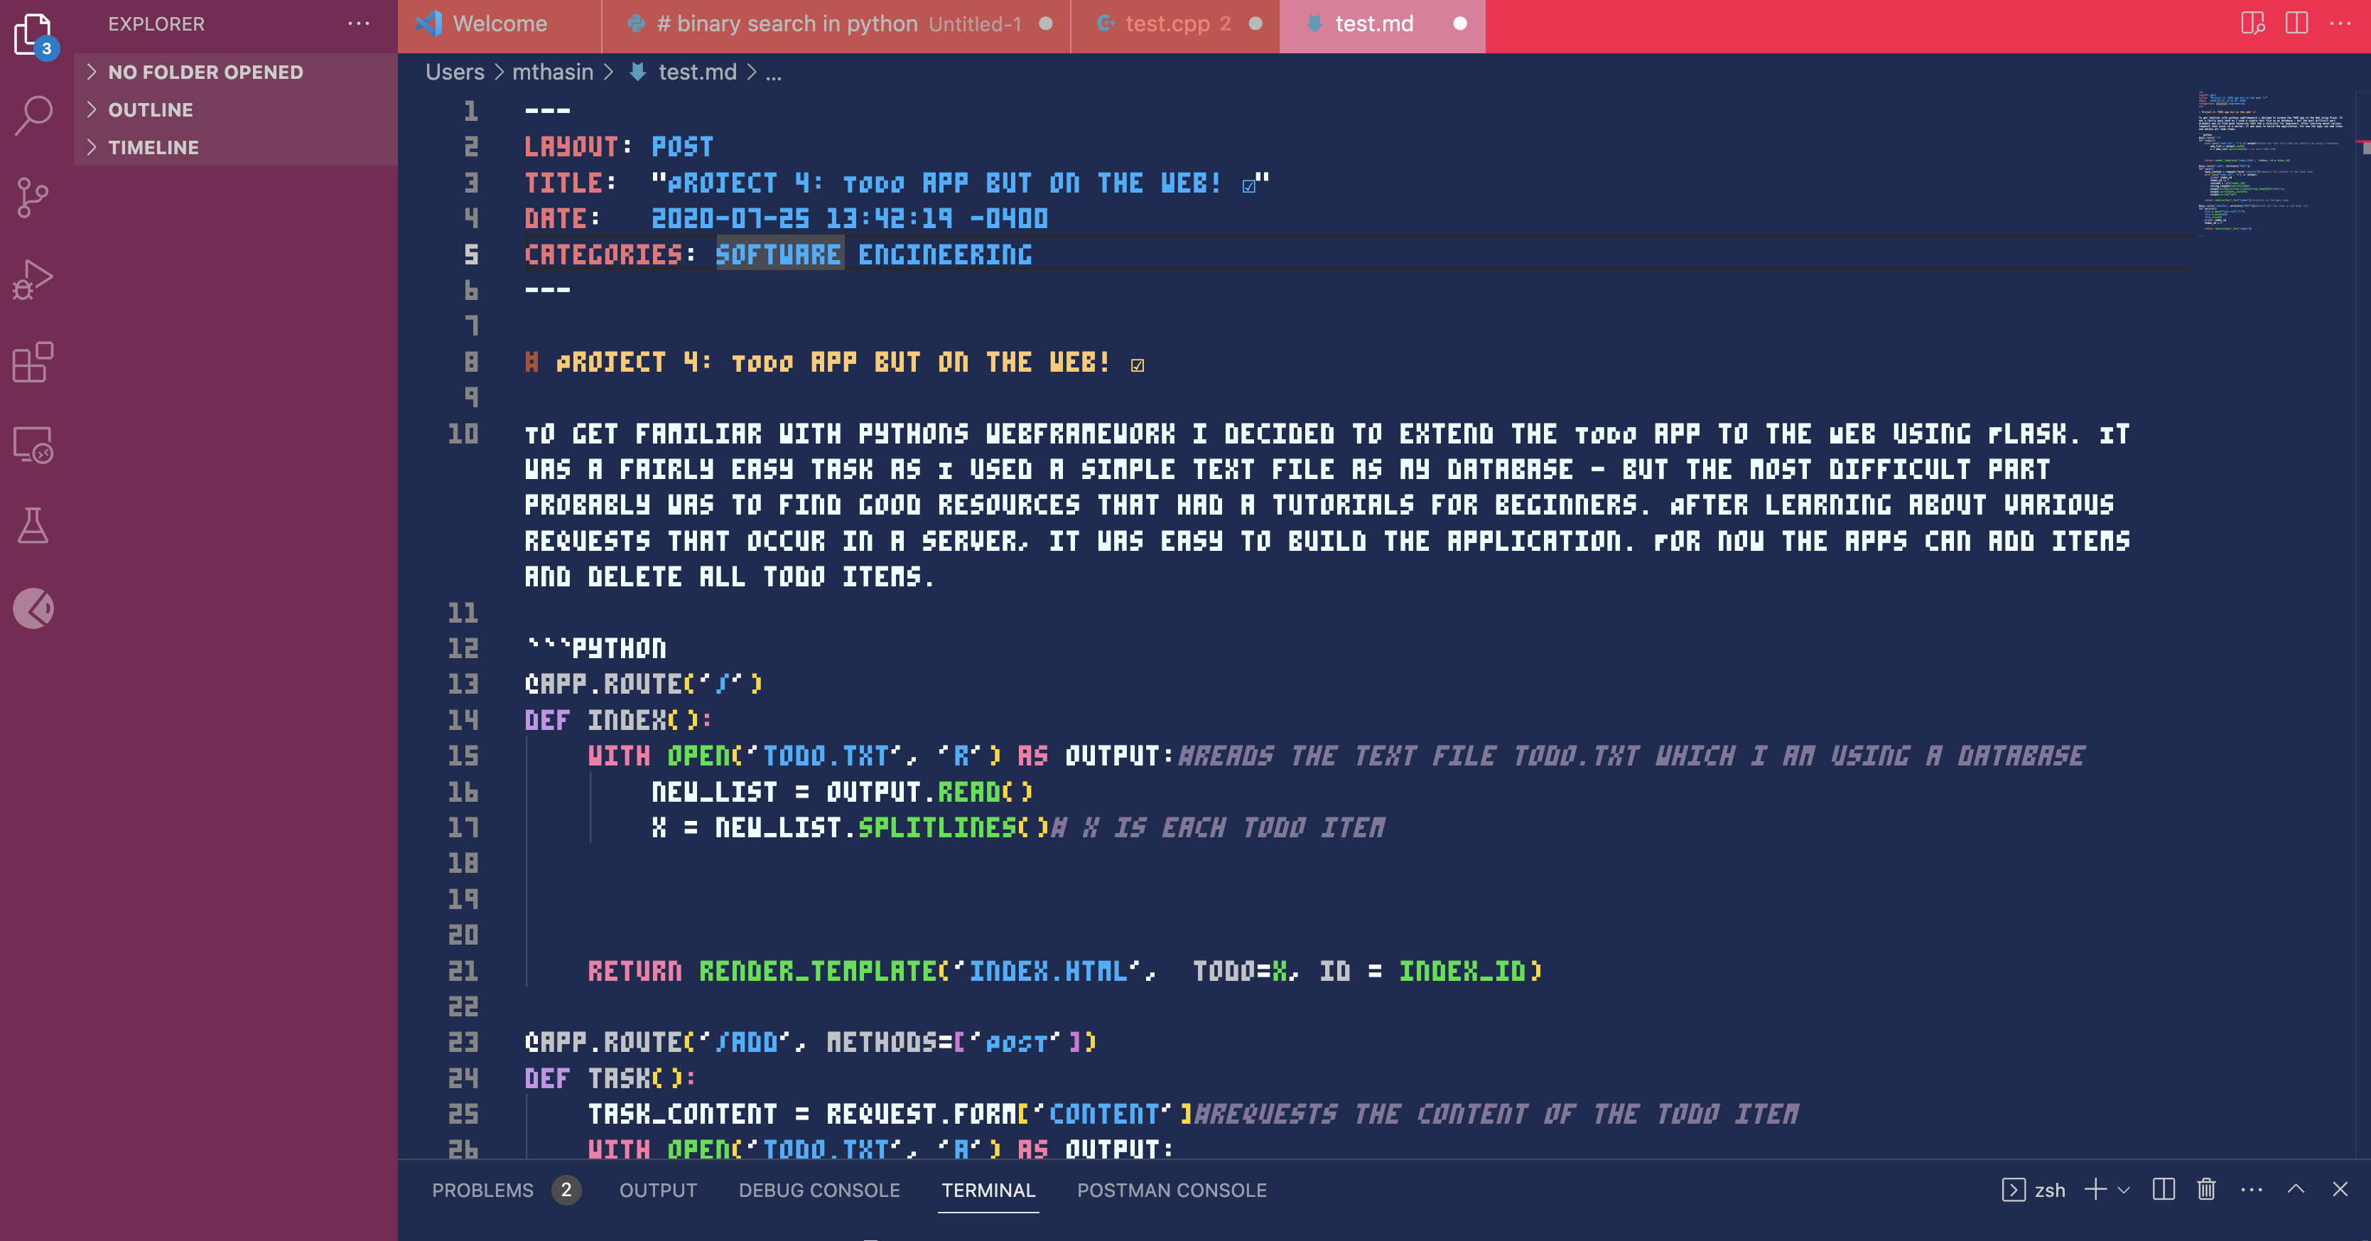
Task: Click line number 14 in gutter
Action: [463, 720]
